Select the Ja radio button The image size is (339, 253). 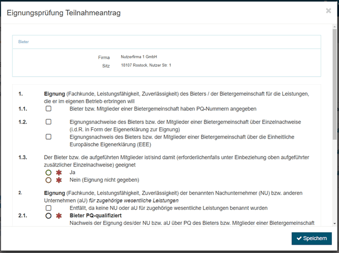tap(49, 173)
